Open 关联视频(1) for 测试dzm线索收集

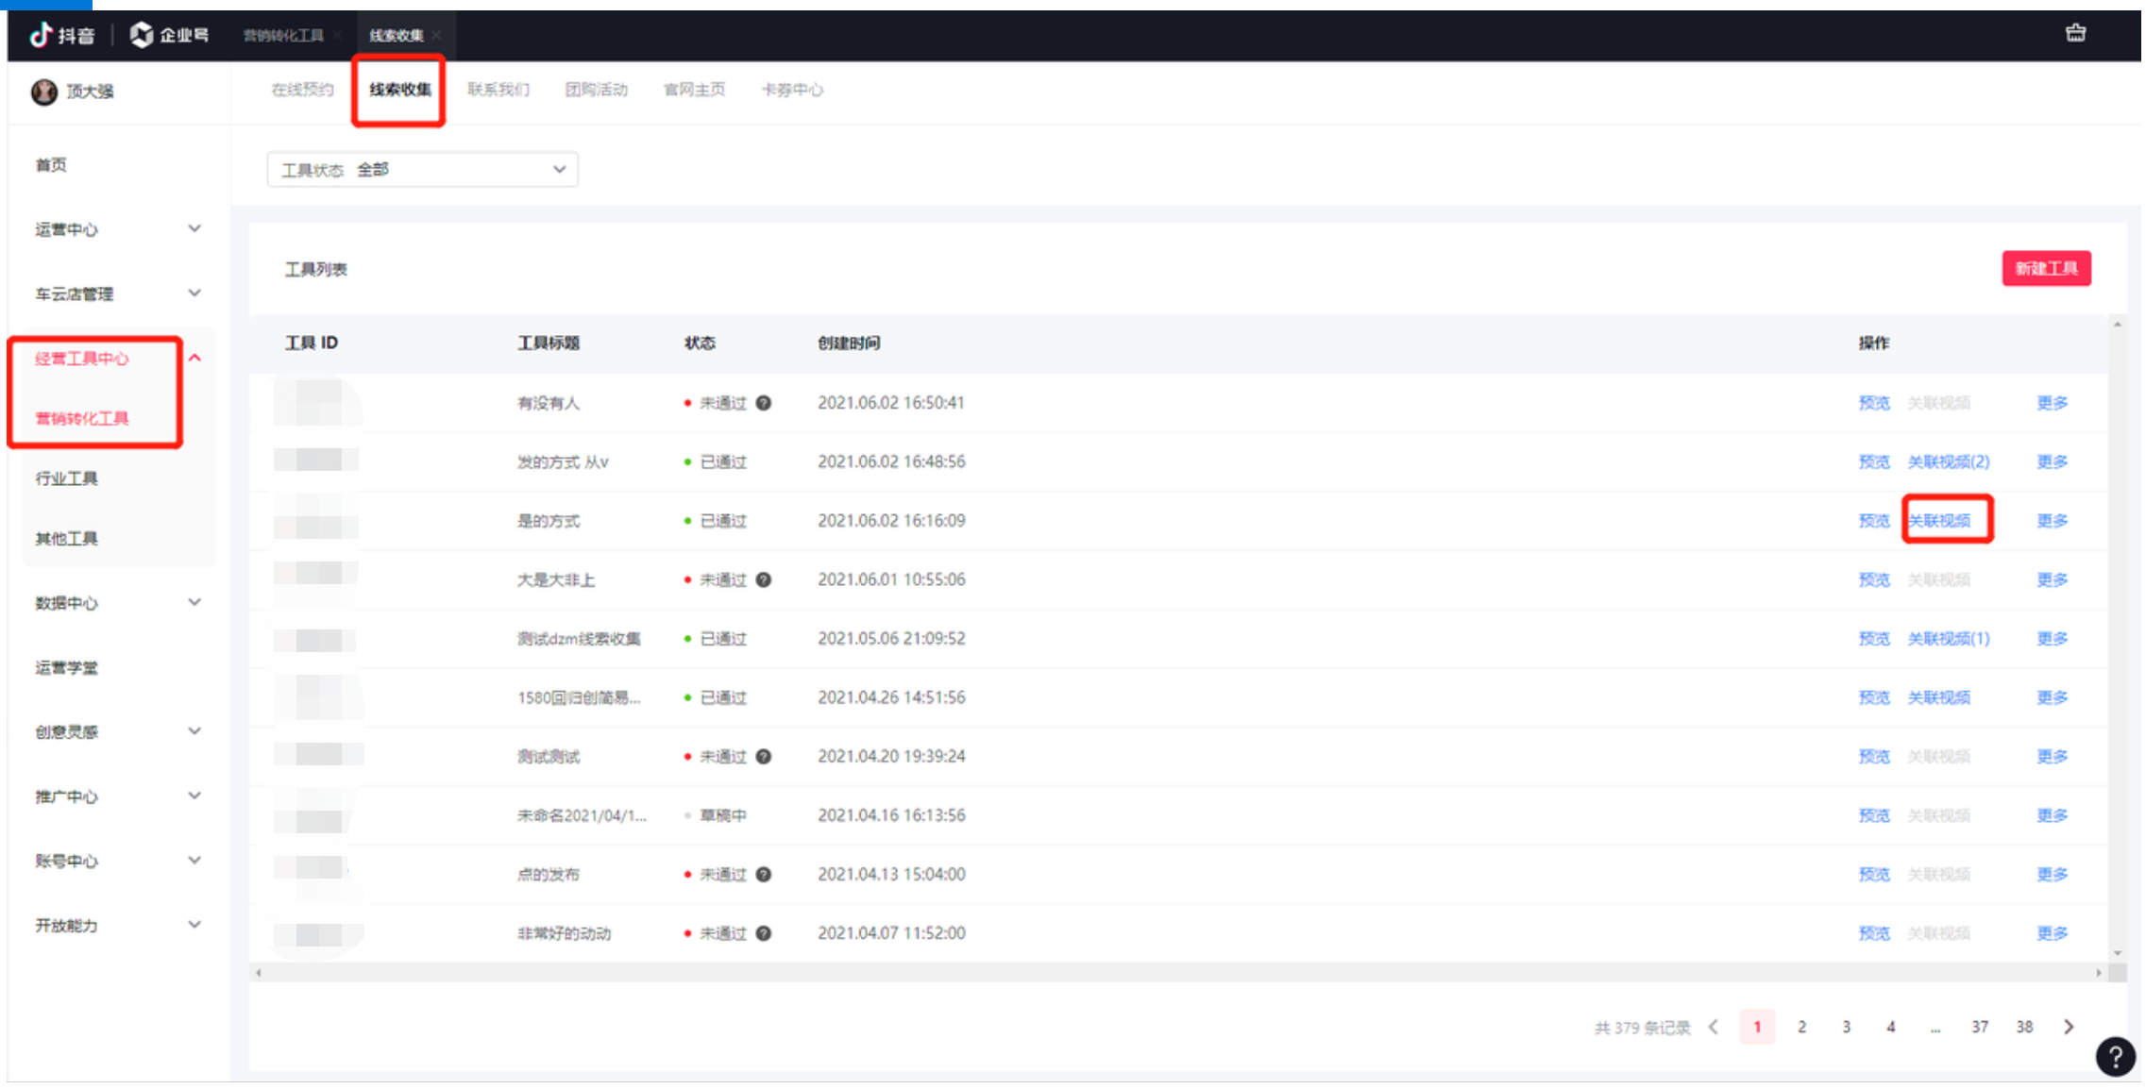pyautogui.click(x=1949, y=639)
